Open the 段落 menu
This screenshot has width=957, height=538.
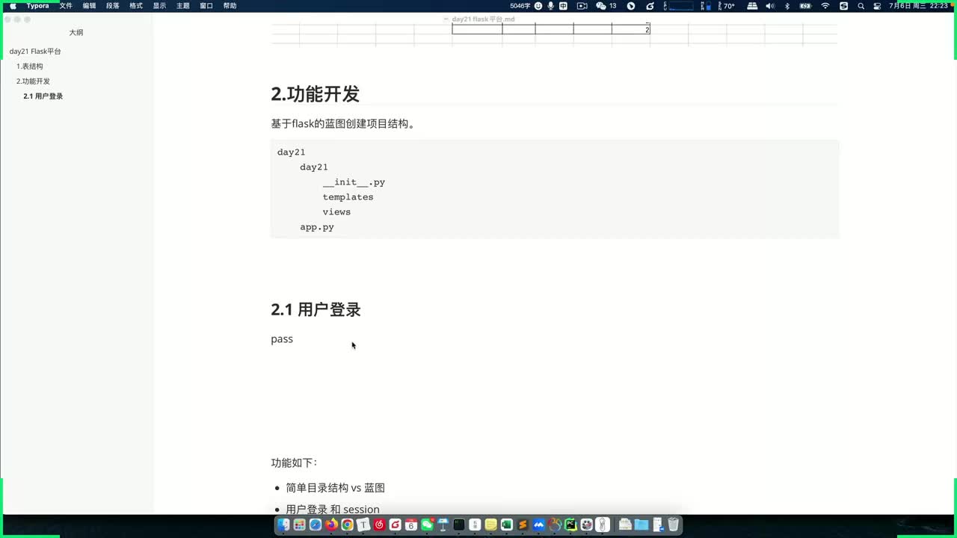click(113, 6)
